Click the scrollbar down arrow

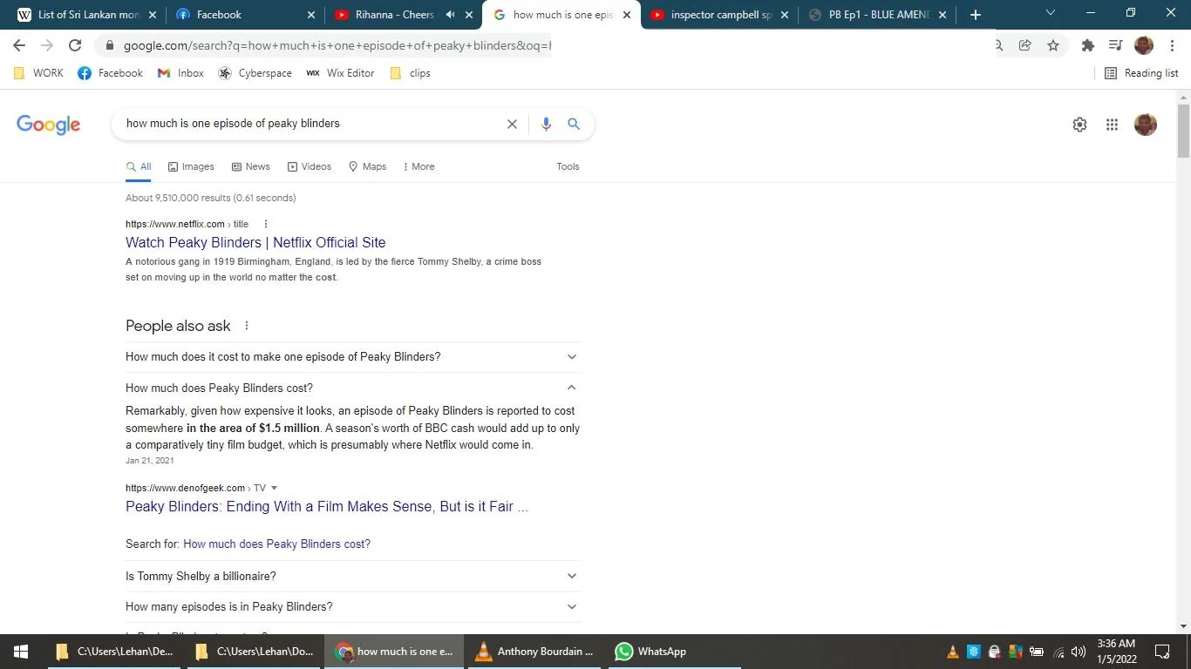[x=1183, y=626]
